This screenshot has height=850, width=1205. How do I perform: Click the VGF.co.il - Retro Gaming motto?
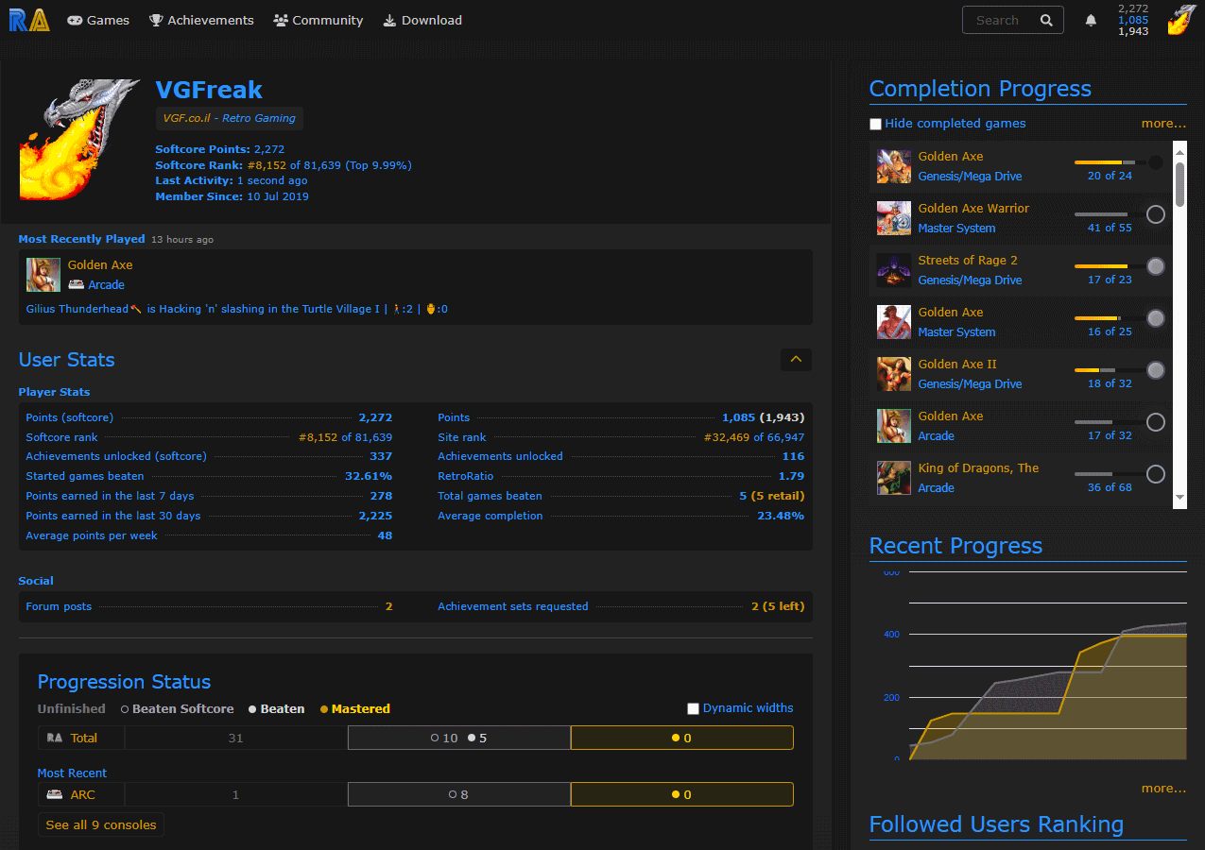(230, 118)
